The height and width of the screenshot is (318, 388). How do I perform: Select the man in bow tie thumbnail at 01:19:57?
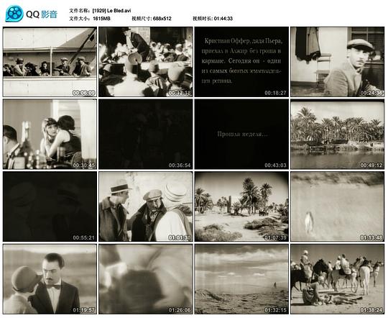coord(50,279)
